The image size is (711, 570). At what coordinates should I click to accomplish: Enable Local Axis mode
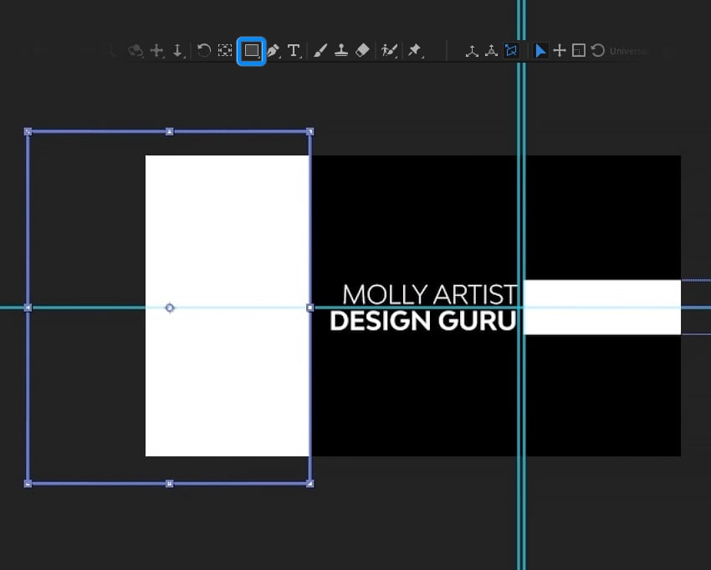(472, 50)
